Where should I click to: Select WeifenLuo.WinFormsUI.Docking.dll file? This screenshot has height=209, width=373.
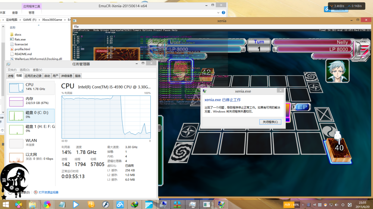36,59
